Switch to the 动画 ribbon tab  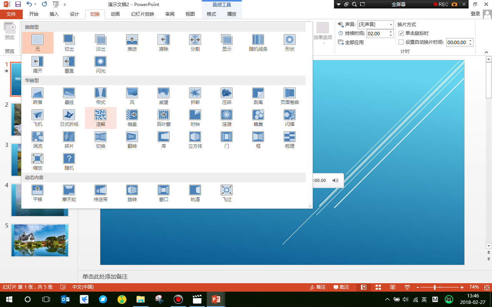(x=115, y=14)
